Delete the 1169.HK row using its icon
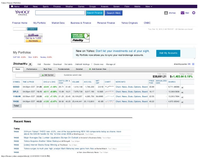 (x=182, y=97)
